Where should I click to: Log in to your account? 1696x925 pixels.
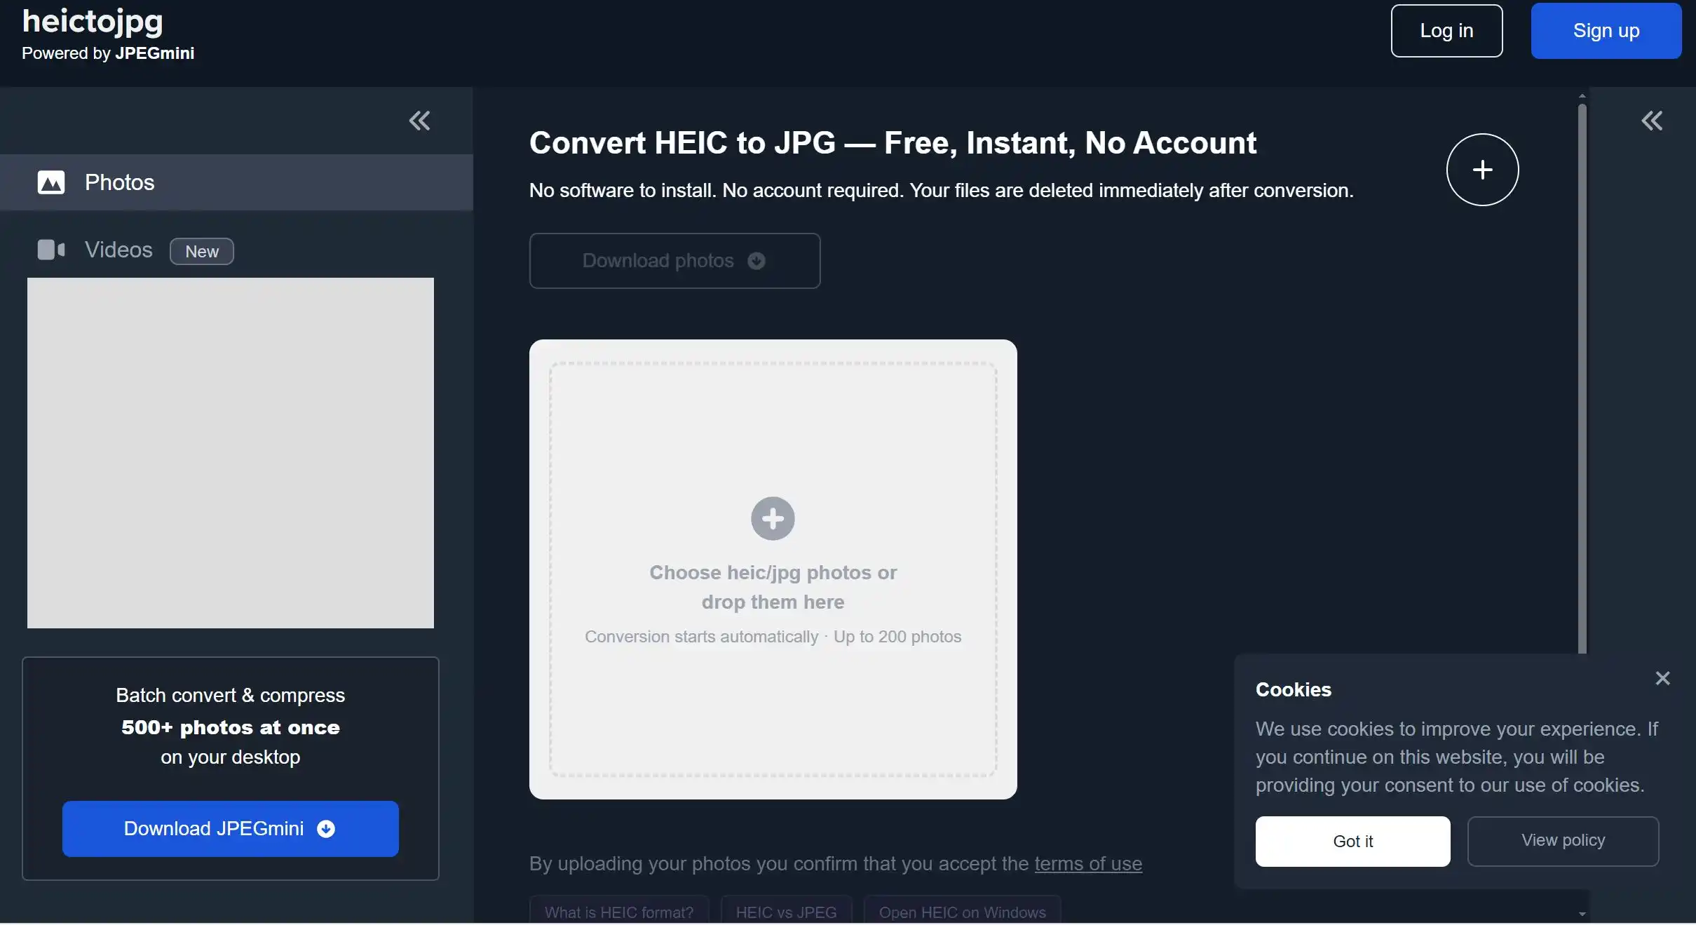[x=1446, y=31]
